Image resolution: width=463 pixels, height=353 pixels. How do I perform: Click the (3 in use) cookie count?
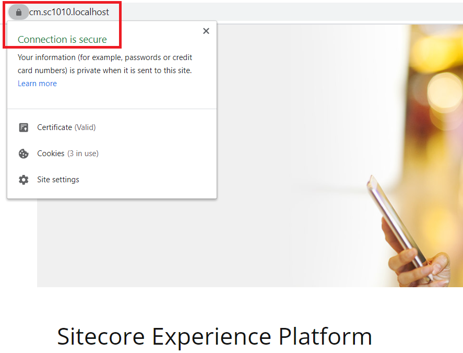coord(83,154)
